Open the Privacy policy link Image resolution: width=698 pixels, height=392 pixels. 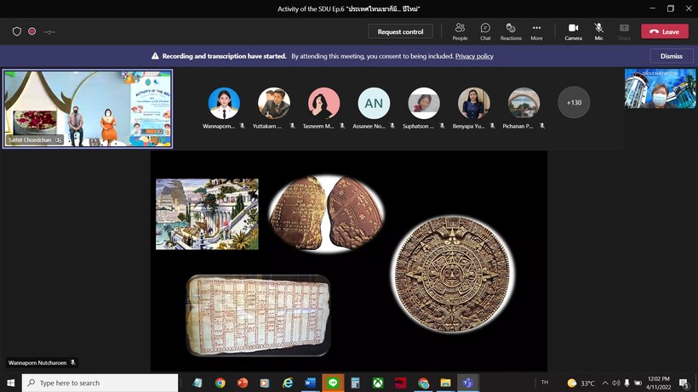(x=474, y=56)
